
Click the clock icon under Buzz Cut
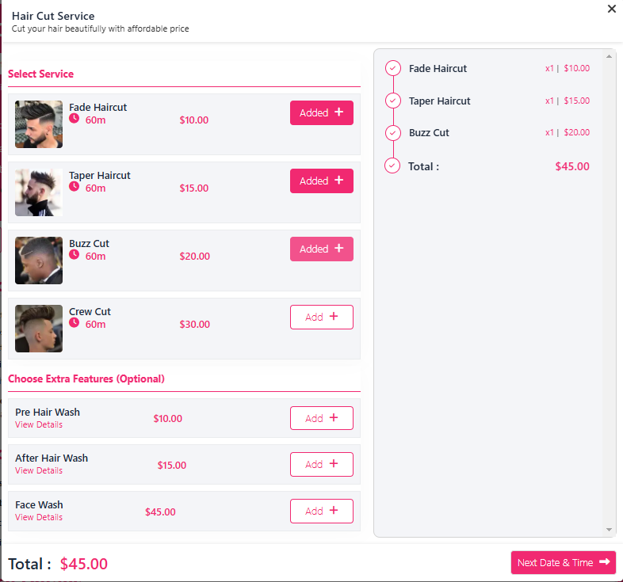pos(74,254)
